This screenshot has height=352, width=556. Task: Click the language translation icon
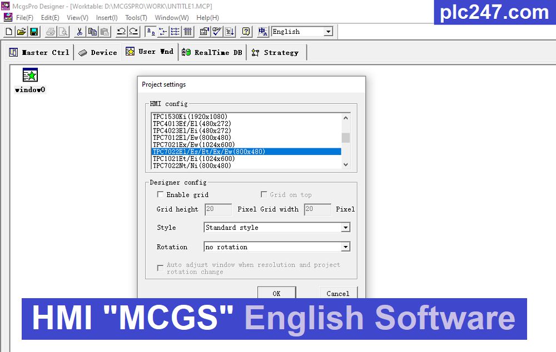coord(263,32)
